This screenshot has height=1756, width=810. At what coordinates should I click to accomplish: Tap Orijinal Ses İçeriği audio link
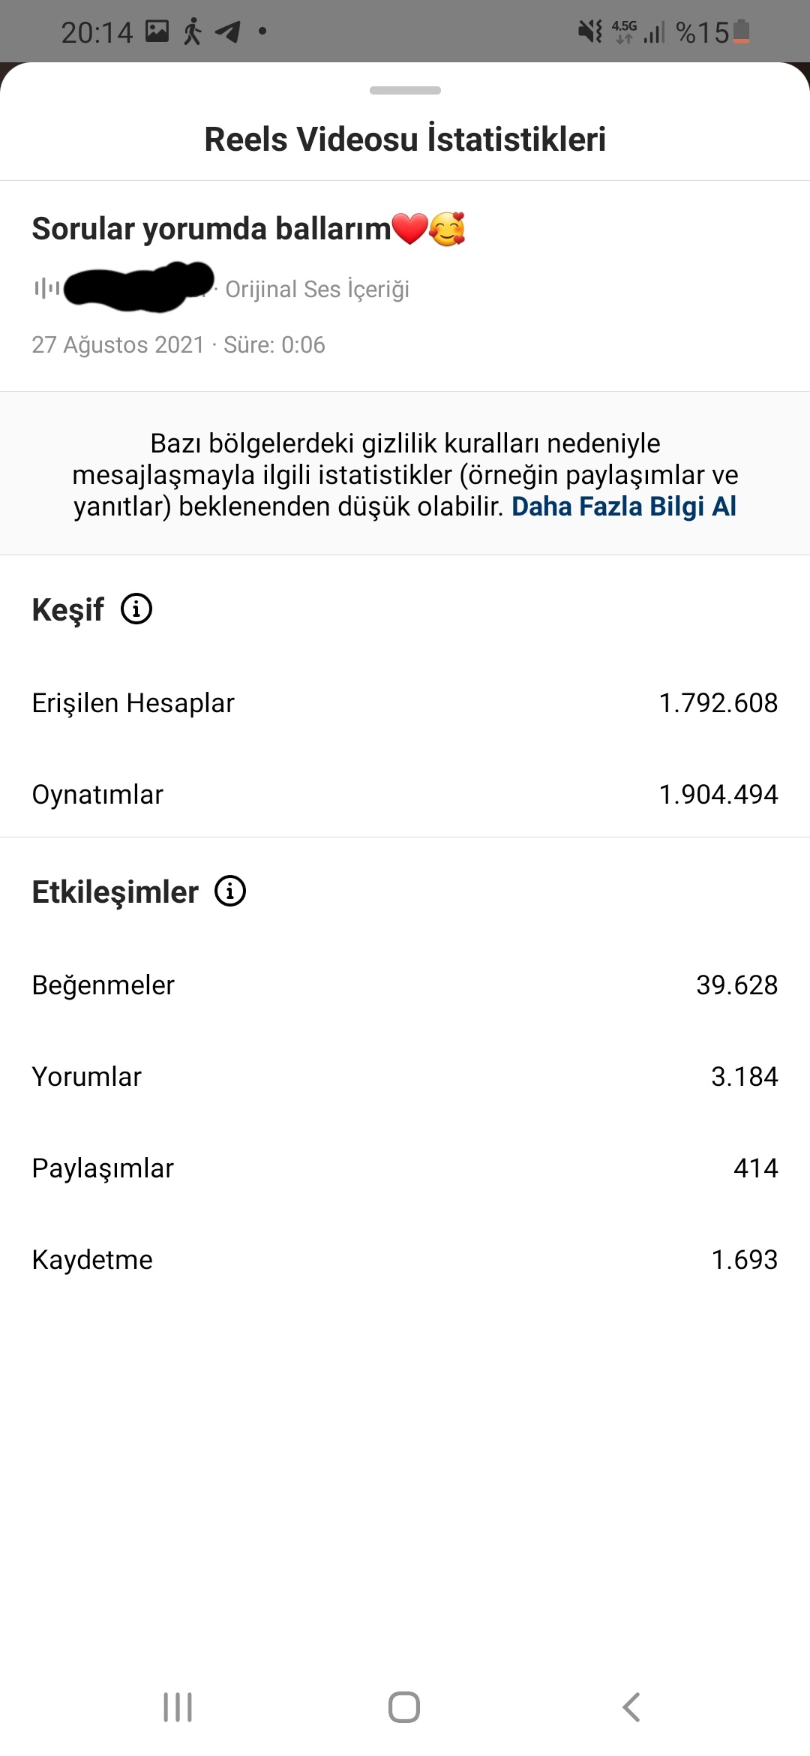(317, 289)
